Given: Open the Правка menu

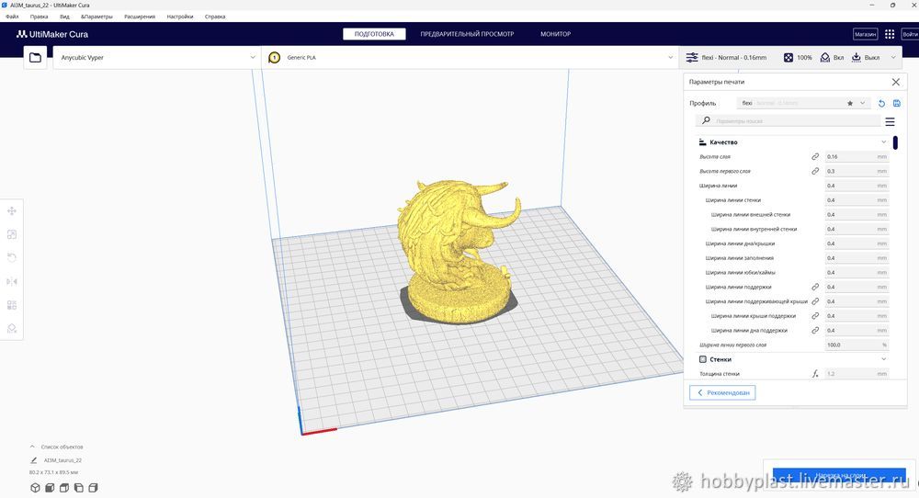Looking at the screenshot, I should point(40,17).
